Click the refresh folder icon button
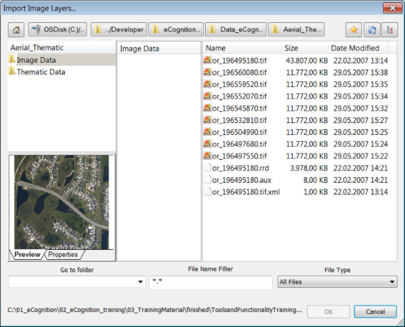This screenshot has width=405, height=327. pos(372,30)
